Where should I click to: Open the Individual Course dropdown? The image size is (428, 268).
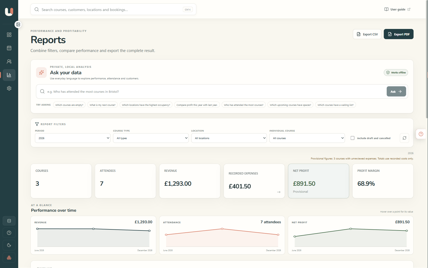(307, 138)
